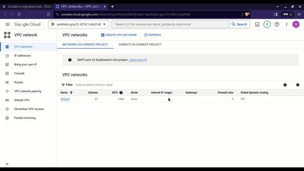Click the Gateways column header

191,93
